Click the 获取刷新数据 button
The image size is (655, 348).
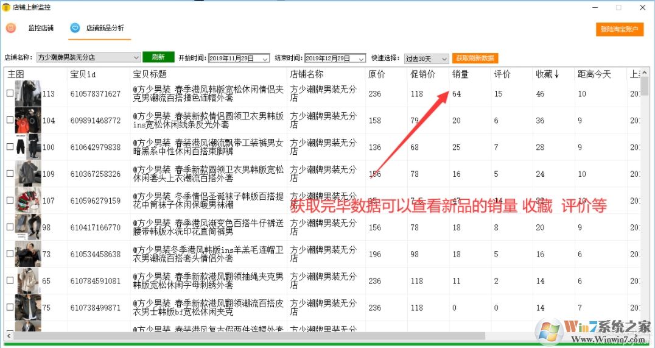(x=475, y=58)
